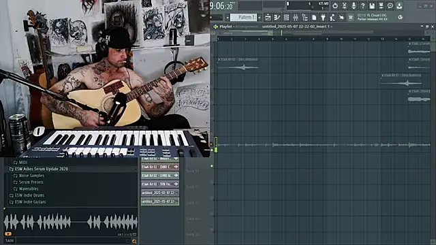The height and width of the screenshot is (245, 436).
Task: Select the unhighlighted untitled_2025-05-07 clip in picker
Action: pos(160,193)
